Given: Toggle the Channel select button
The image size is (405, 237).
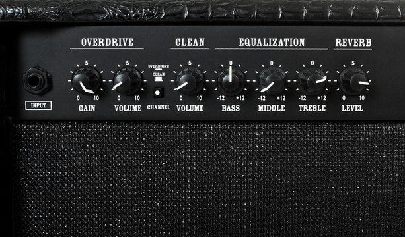Looking at the screenshot, I should coord(158,92).
